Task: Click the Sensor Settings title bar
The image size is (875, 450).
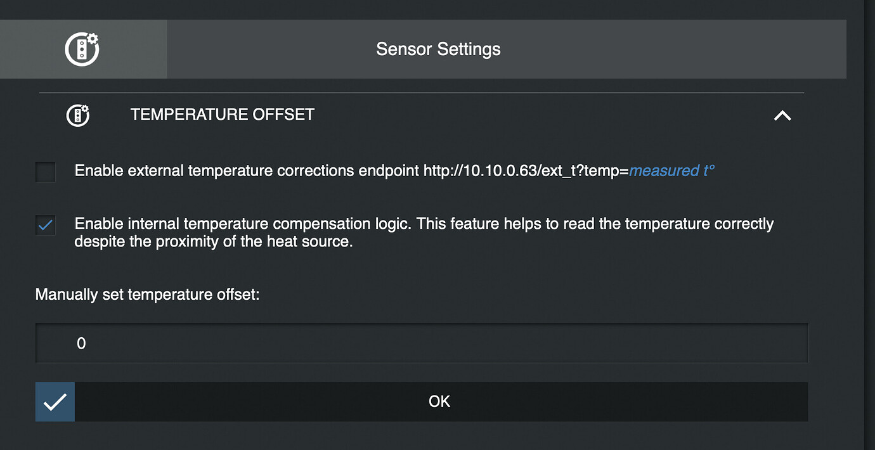Action: click(x=438, y=49)
